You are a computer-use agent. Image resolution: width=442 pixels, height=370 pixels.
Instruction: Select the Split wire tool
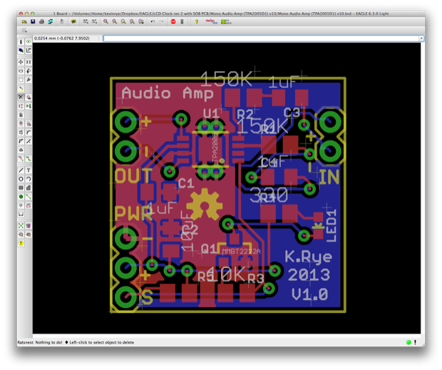coord(21,141)
